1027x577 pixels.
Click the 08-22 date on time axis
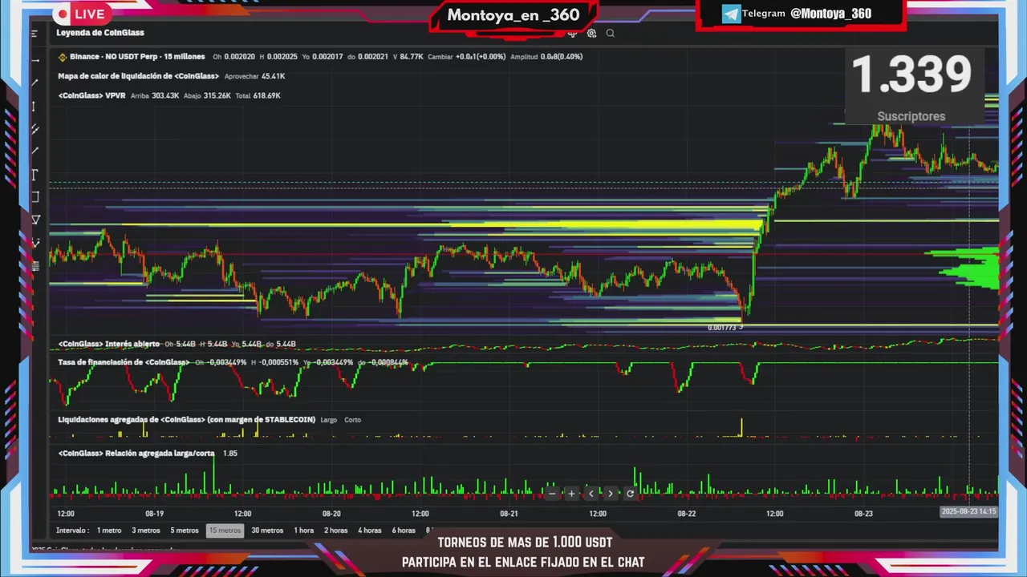coord(686,514)
